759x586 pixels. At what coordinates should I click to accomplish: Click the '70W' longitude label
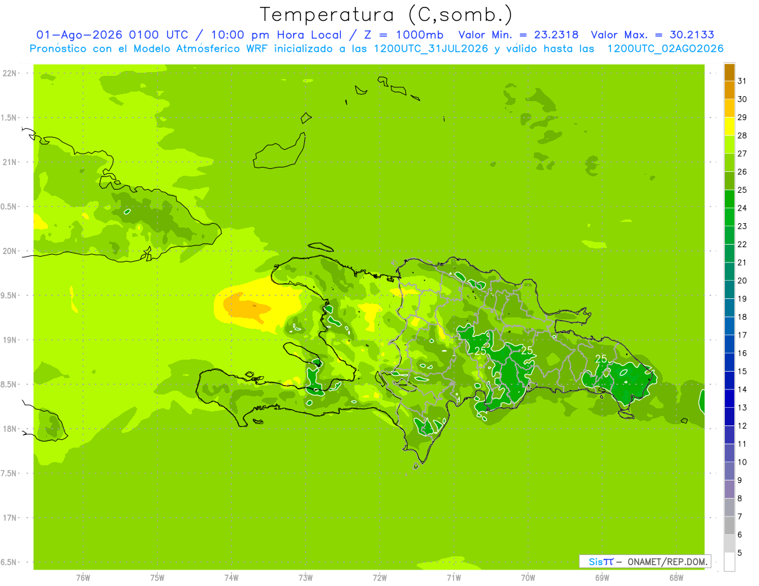pyautogui.click(x=528, y=578)
